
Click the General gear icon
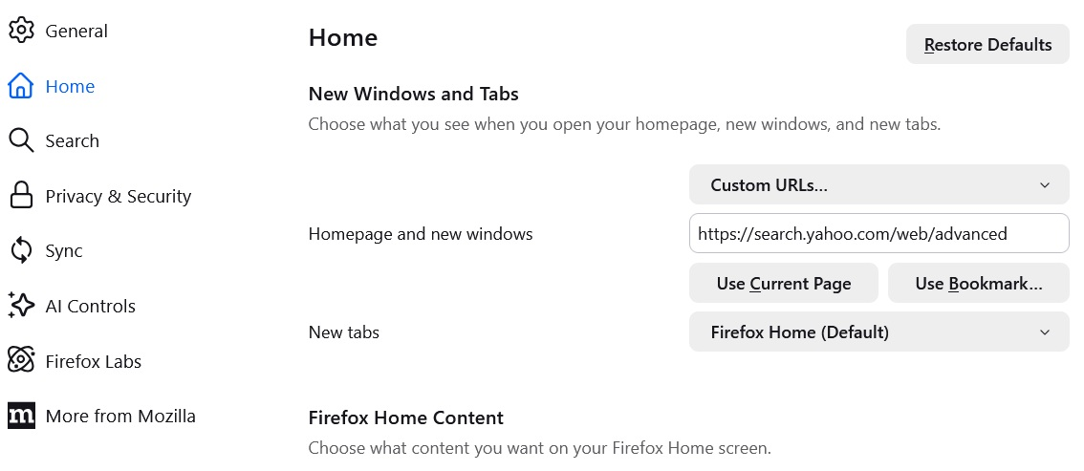21,31
